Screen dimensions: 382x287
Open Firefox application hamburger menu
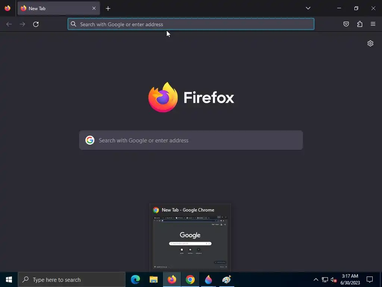pyautogui.click(x=373, y=24)
